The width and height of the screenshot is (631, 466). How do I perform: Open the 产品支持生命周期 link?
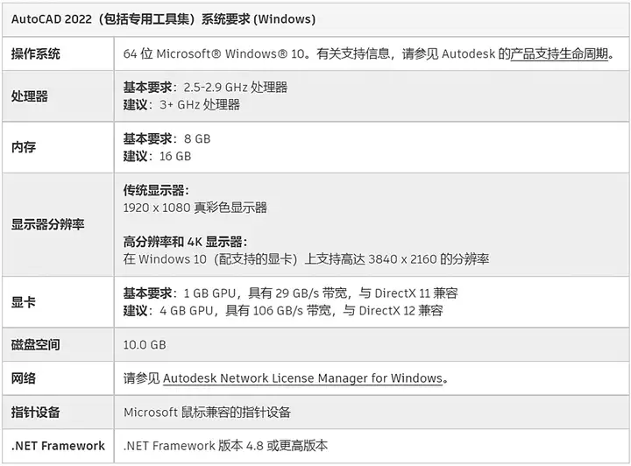pyautogui.click(x=559, y=54)
